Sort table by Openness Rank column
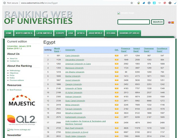Image resolution: width=178 pixels, height=138 pixels. [149, 50]
